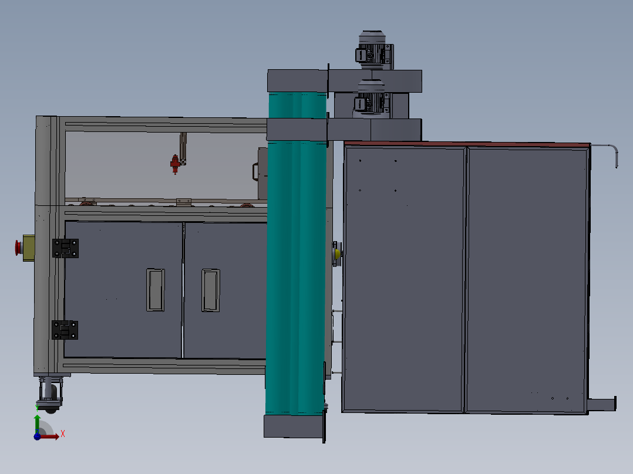Select the right cabinet door handle
Viewport: 633px width, 474px height.
(211, 290)
